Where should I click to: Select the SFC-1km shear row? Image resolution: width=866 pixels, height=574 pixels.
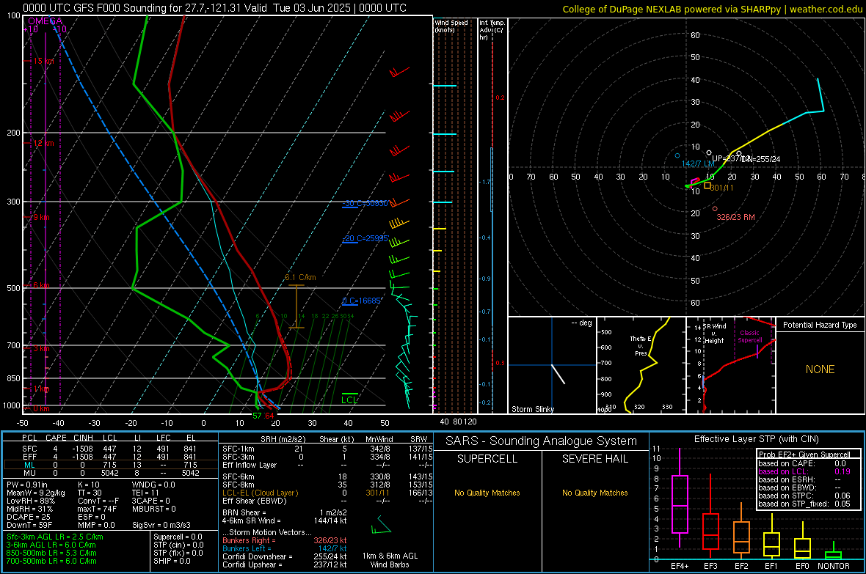click(x=327, y=449)
